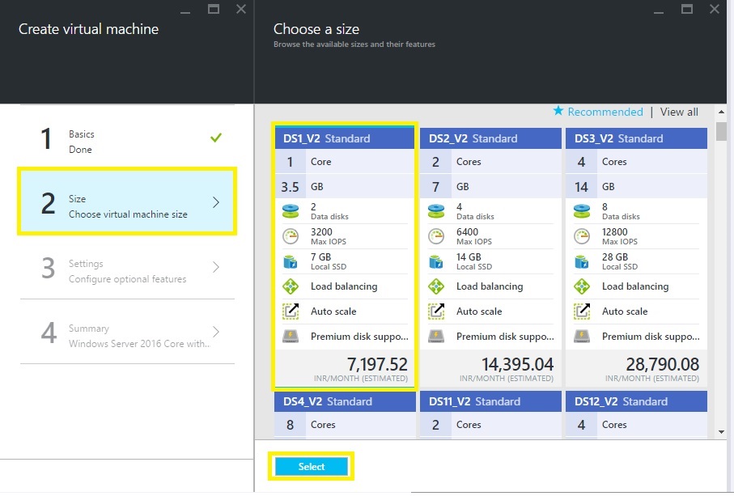The width and height of the screenshot is (734, 496).
Task: Click the Select button
Action: click(x=312, y=467)
